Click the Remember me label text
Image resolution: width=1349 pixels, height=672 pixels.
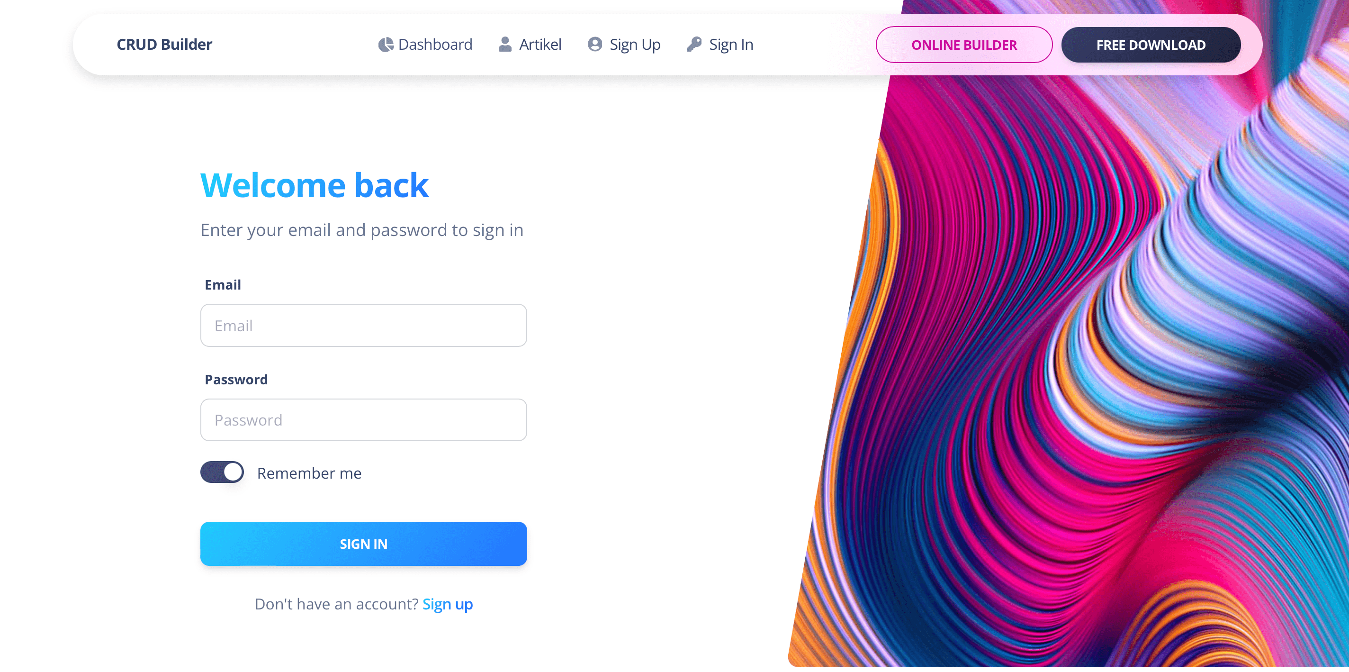309,473
